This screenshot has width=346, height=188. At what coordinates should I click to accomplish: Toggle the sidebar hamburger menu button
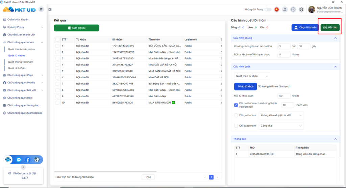click(41, 9)
